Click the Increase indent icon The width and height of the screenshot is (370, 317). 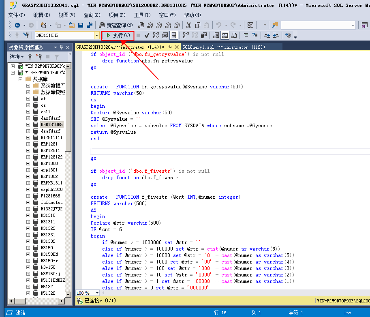pos(276,35)
